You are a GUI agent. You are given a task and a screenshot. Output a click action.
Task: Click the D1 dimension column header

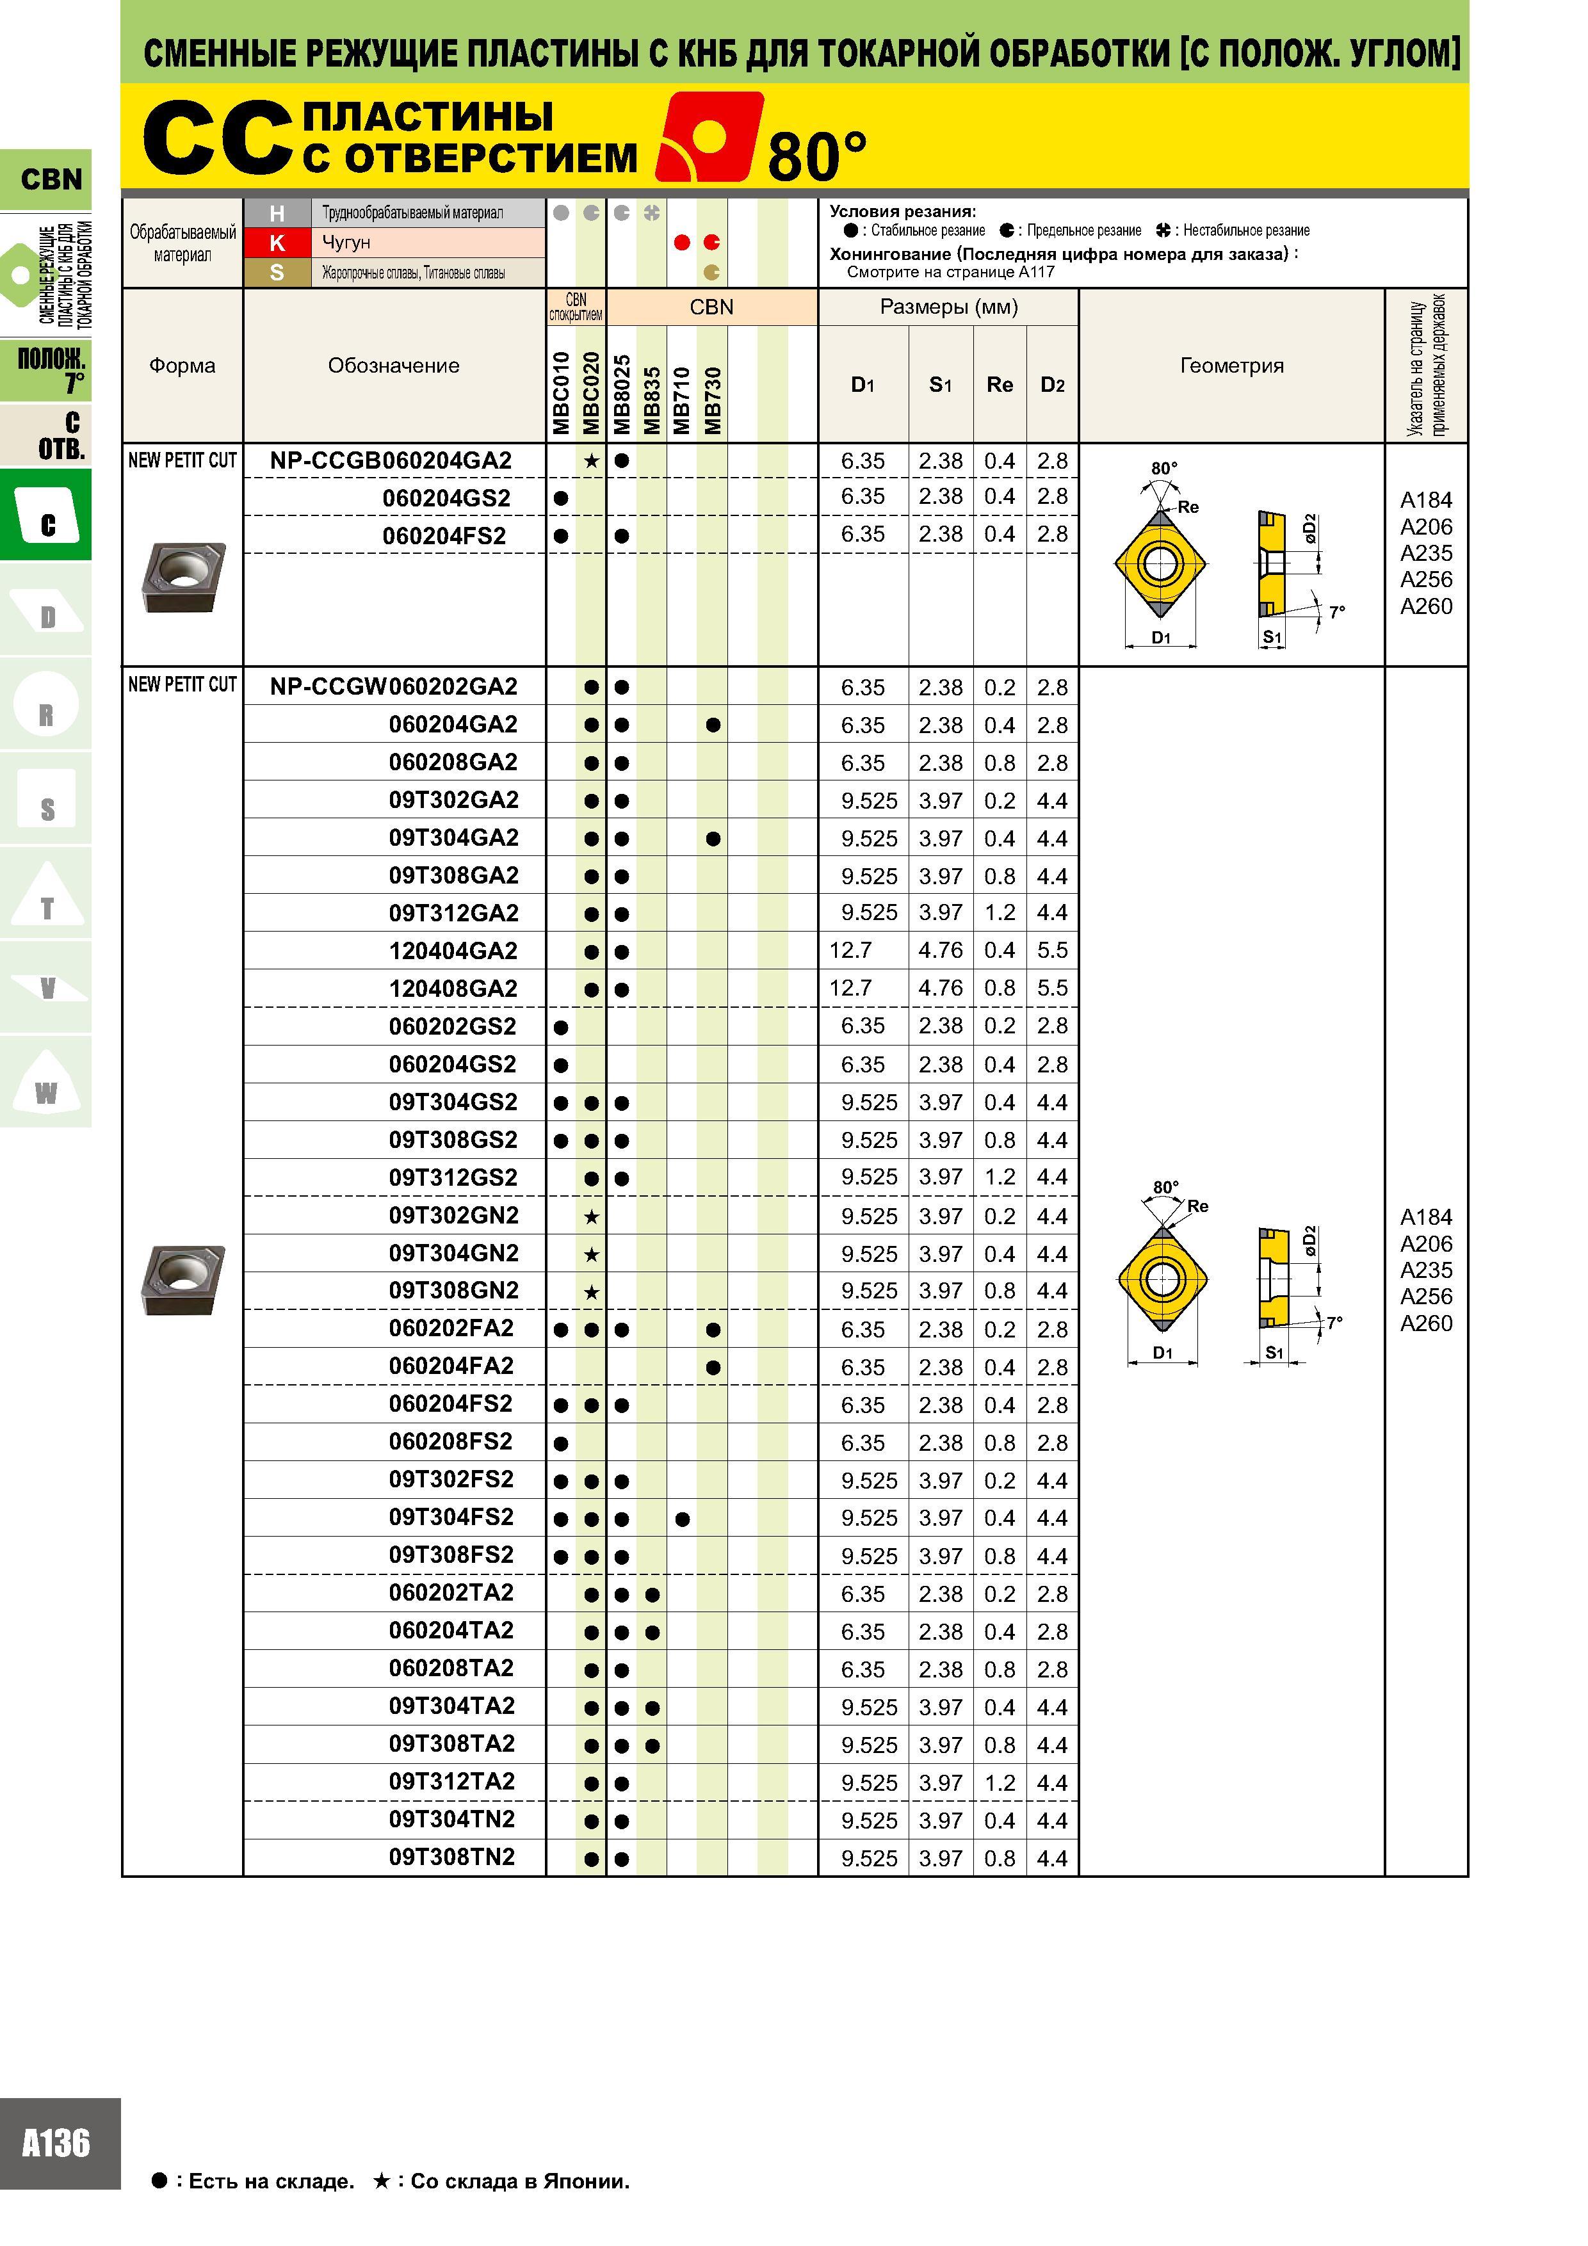pyautogui.click(x=863, y=385)
